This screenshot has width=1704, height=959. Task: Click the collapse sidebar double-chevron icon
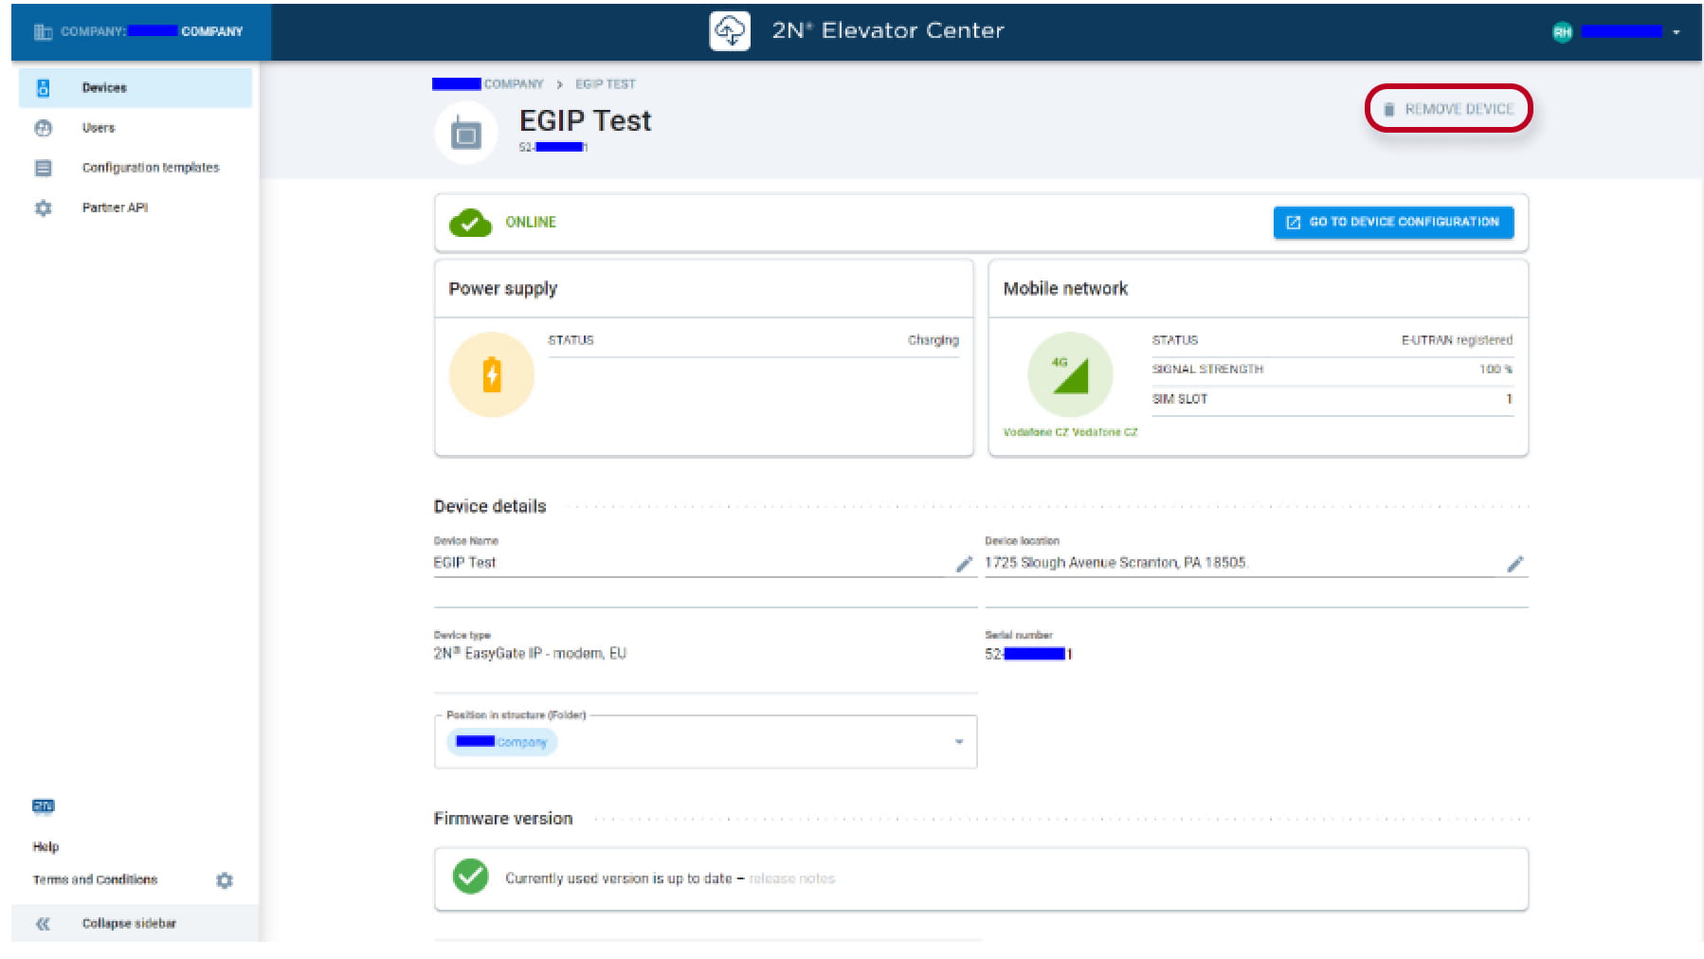(x=43, y=924)
